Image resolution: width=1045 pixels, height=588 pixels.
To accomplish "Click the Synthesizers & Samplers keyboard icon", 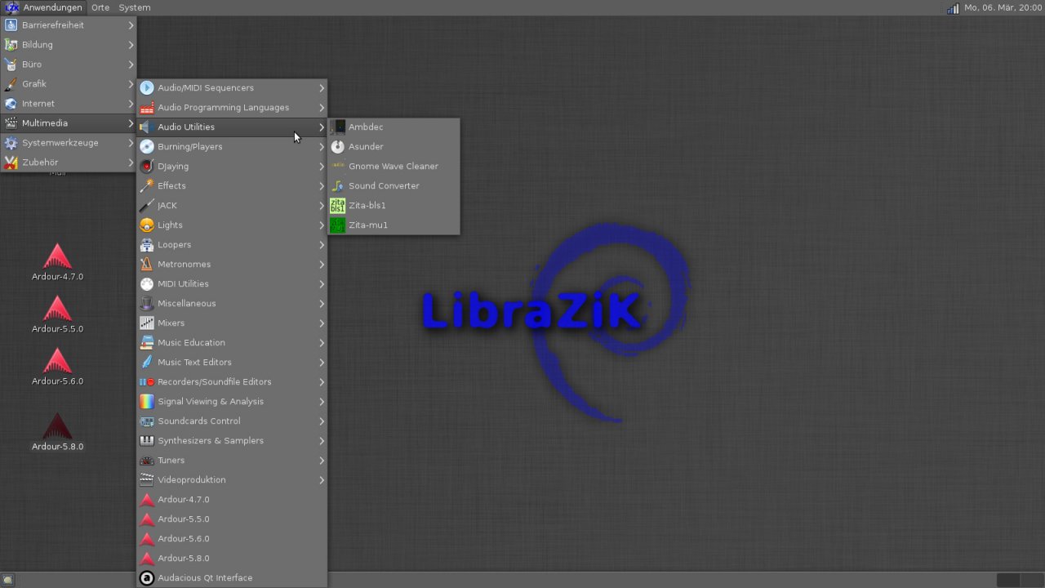I will (x=147, y=441).
